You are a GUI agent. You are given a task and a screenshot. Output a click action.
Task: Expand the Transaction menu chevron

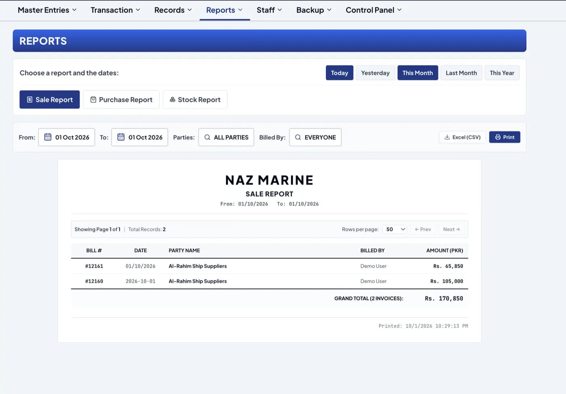[x=138, y=10]
